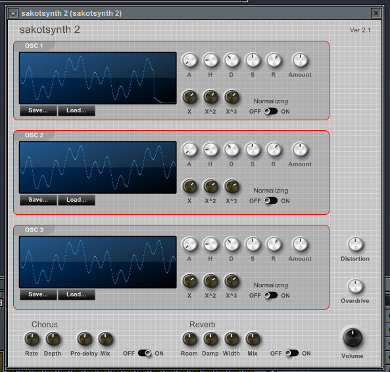
Task: Click the OSC 2 release (R) knob
Action: [274, 150]
